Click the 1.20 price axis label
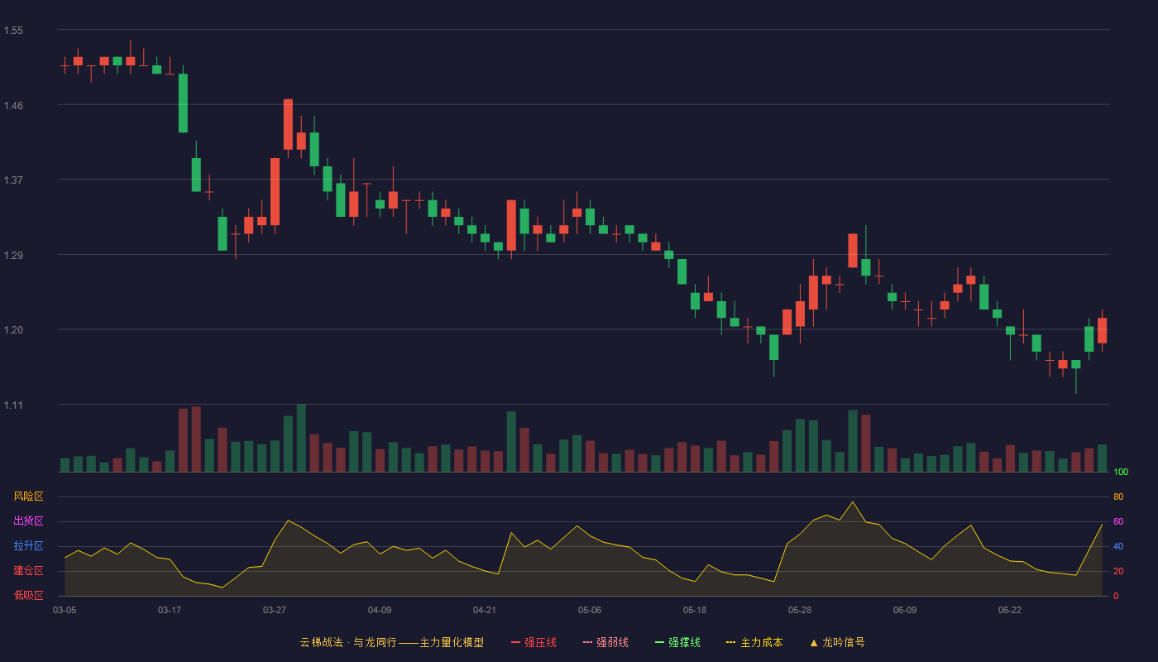Viewport: 1158px width, 662px height. (13, 330)
